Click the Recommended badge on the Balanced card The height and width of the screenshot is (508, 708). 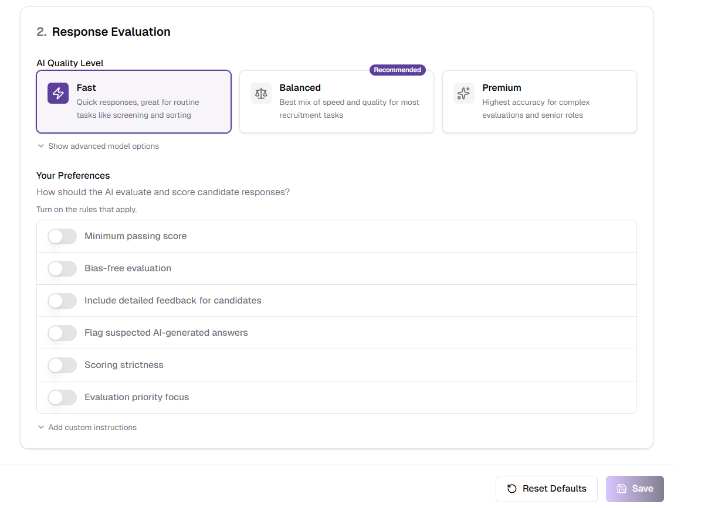coord(397,70)
